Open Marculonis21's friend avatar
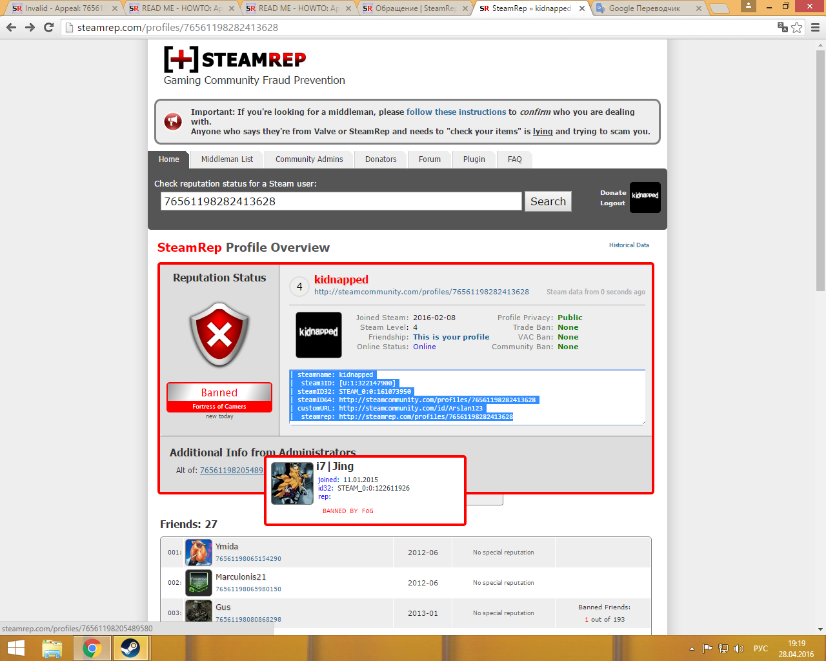Screen dimensions: 826x661 (199, 583)
